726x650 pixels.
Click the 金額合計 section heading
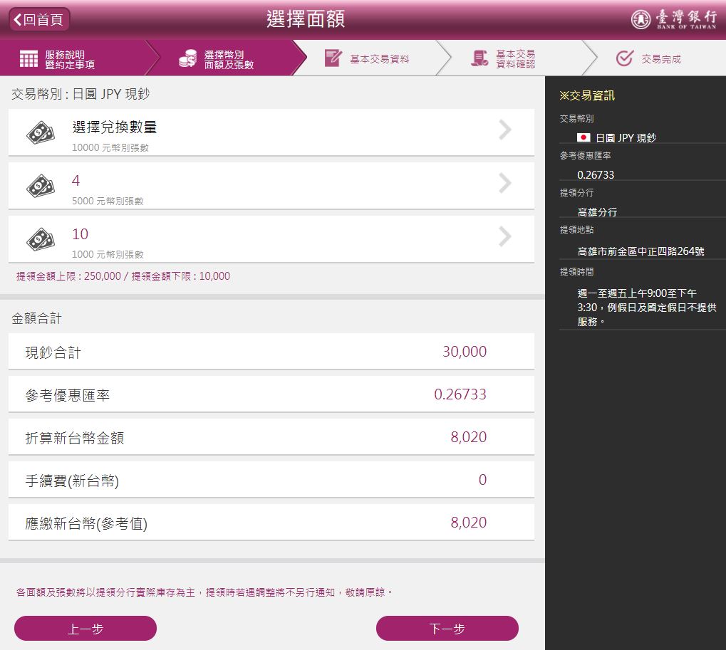(36, 318)
